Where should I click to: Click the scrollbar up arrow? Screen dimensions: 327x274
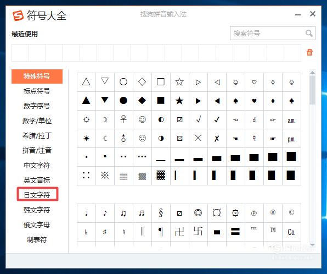pyautogui.click(x=312, y=73)
